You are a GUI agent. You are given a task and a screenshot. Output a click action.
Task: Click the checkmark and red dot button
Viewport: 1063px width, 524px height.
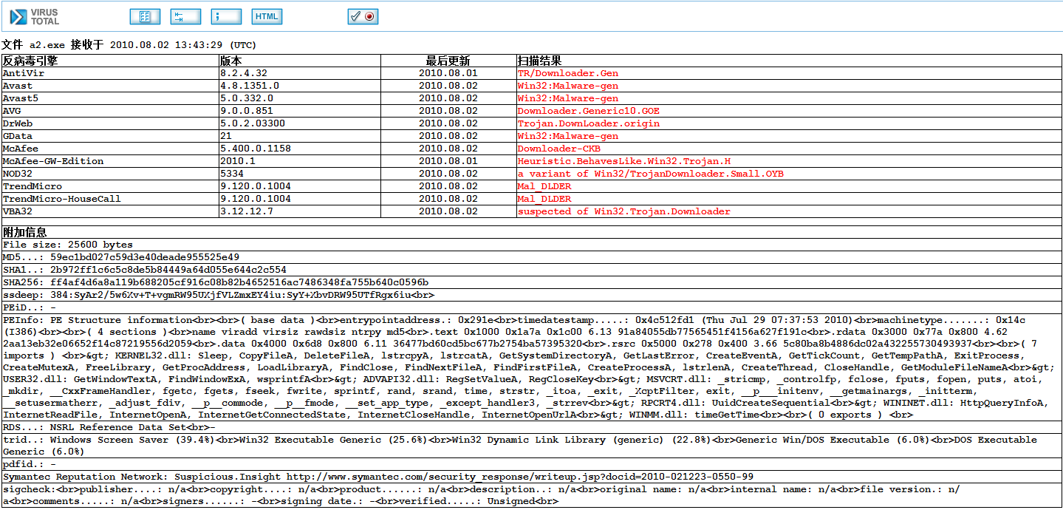[363, 16]
